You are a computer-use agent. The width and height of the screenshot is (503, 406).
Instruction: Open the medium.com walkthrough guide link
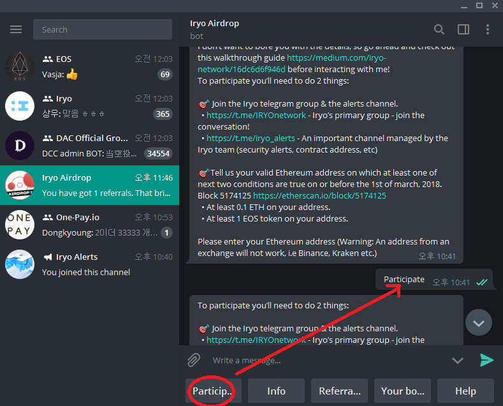291,64
